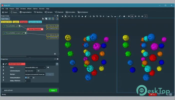Enable the auto-refresh checkbox

click(x=3, y=90)
